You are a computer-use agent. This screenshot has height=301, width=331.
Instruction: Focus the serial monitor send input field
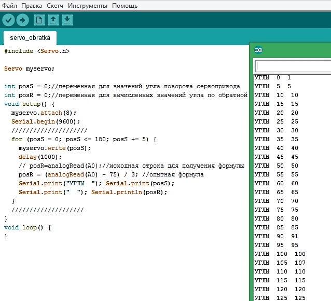(x=293, y=66)
